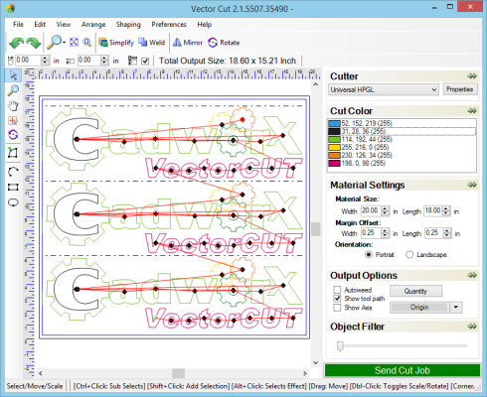Open the File menu
This screenshot has width=487, height=397.
18,24
